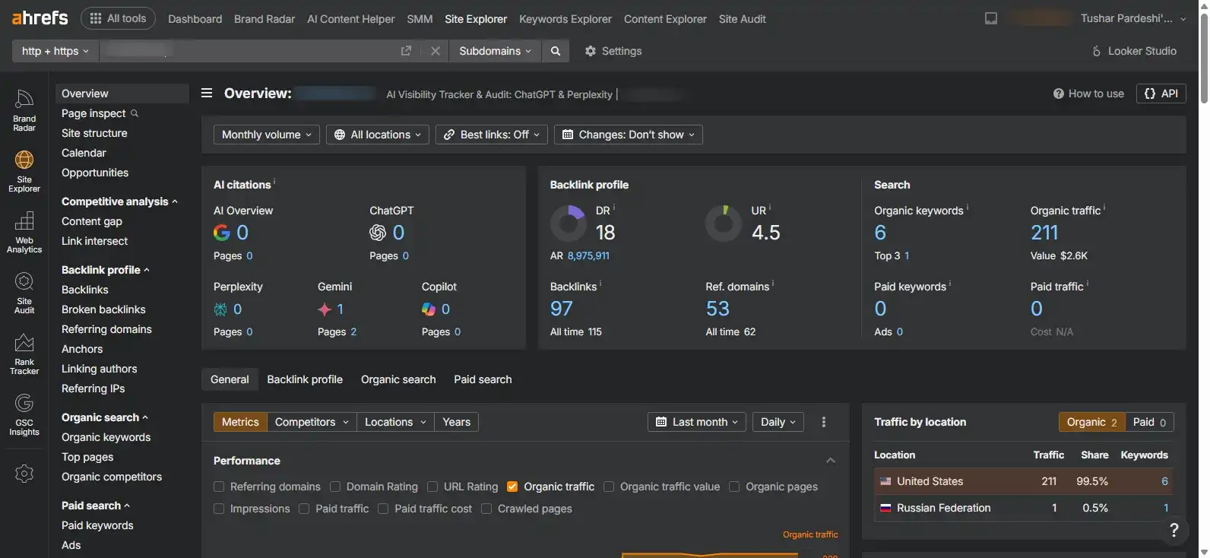Image resolution: width=1210 pixels, height=558 pixels.
Task: Open the Monthly volume dropdown
Action: coord(267,135)
